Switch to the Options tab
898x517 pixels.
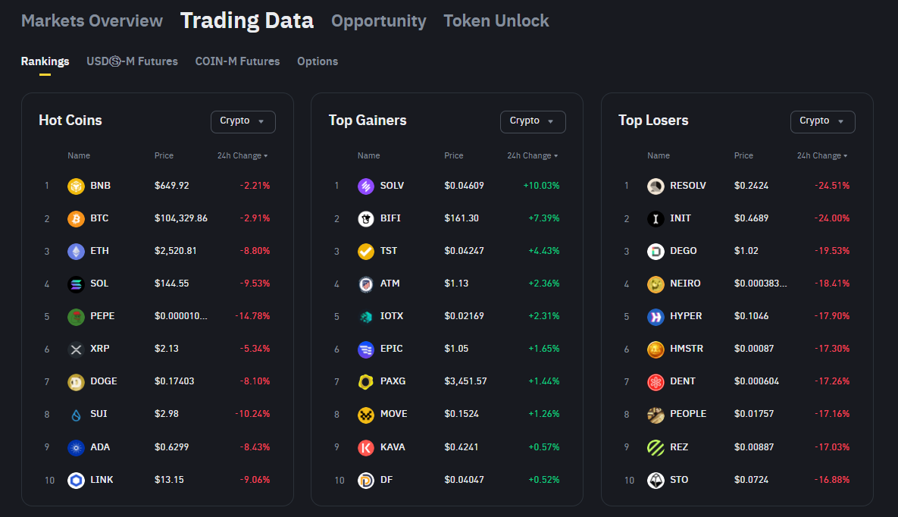318,61
